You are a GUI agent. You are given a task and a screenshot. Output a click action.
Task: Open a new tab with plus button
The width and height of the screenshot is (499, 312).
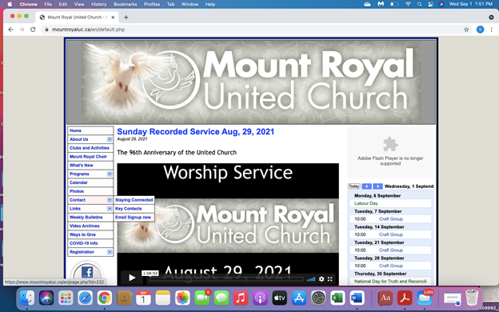coord(126,17)
